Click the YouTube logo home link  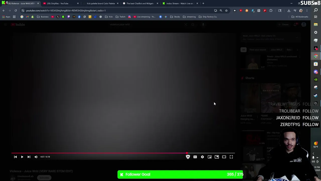tap(18, 25)
